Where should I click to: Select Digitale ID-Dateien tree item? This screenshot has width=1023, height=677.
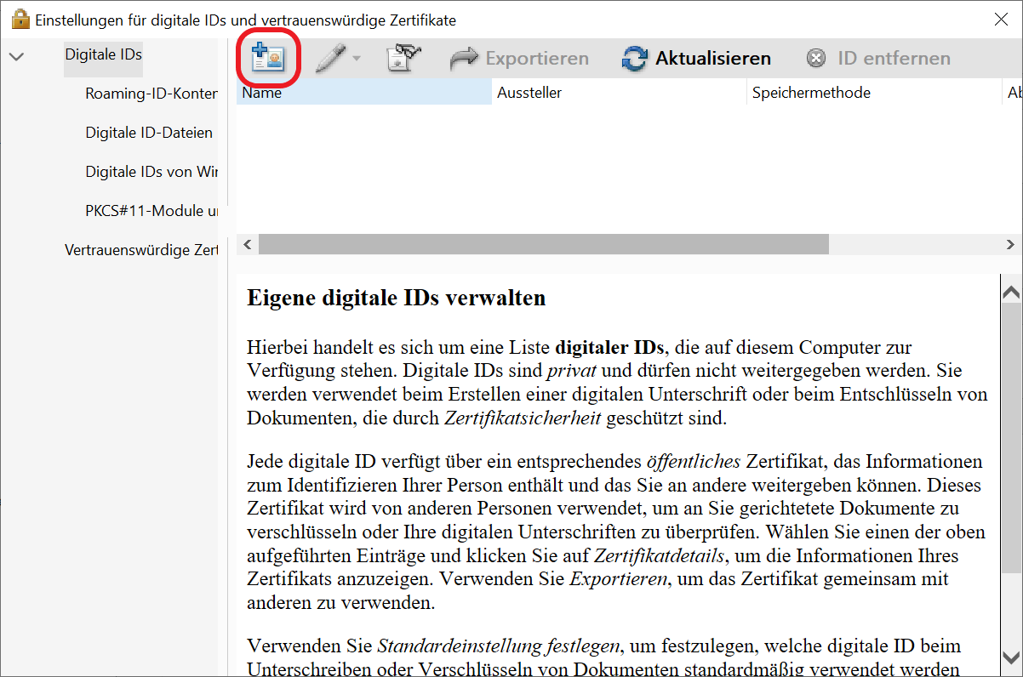click(x=149, y=133)
